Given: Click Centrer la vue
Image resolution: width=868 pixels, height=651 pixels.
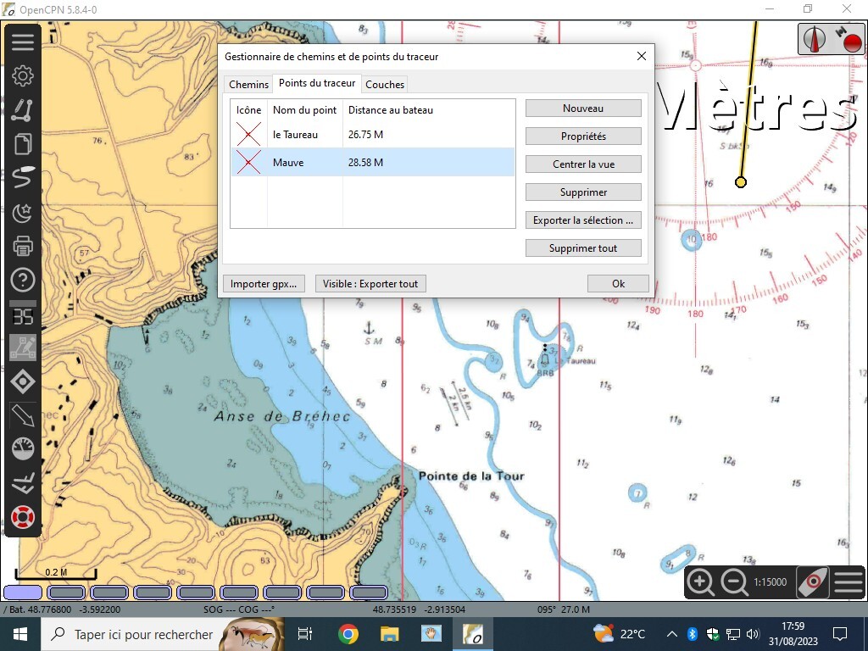Looking at the screenshot, I should 583,164.
